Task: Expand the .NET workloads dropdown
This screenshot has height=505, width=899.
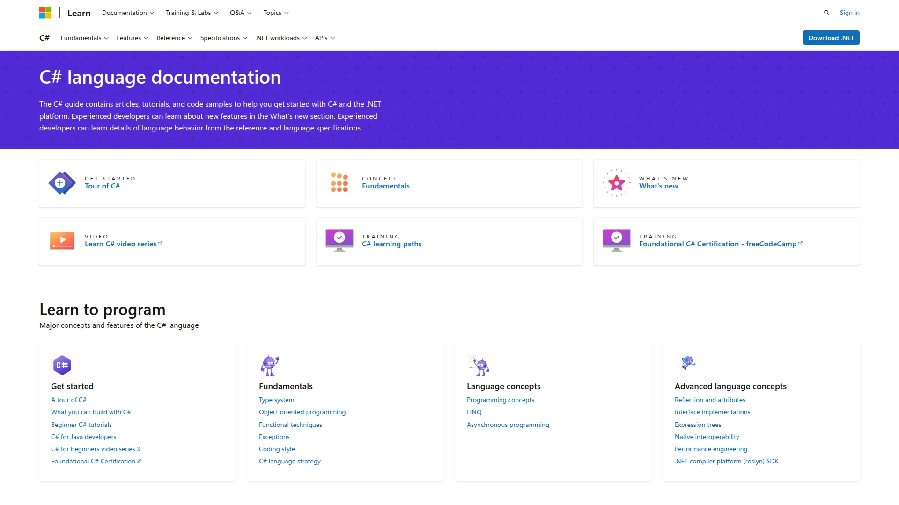Action: [x=281, y=38]
